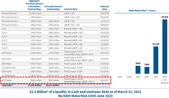Select Blended LIBOR + 195 rate
169x98 pixels.
click(73, 36)
